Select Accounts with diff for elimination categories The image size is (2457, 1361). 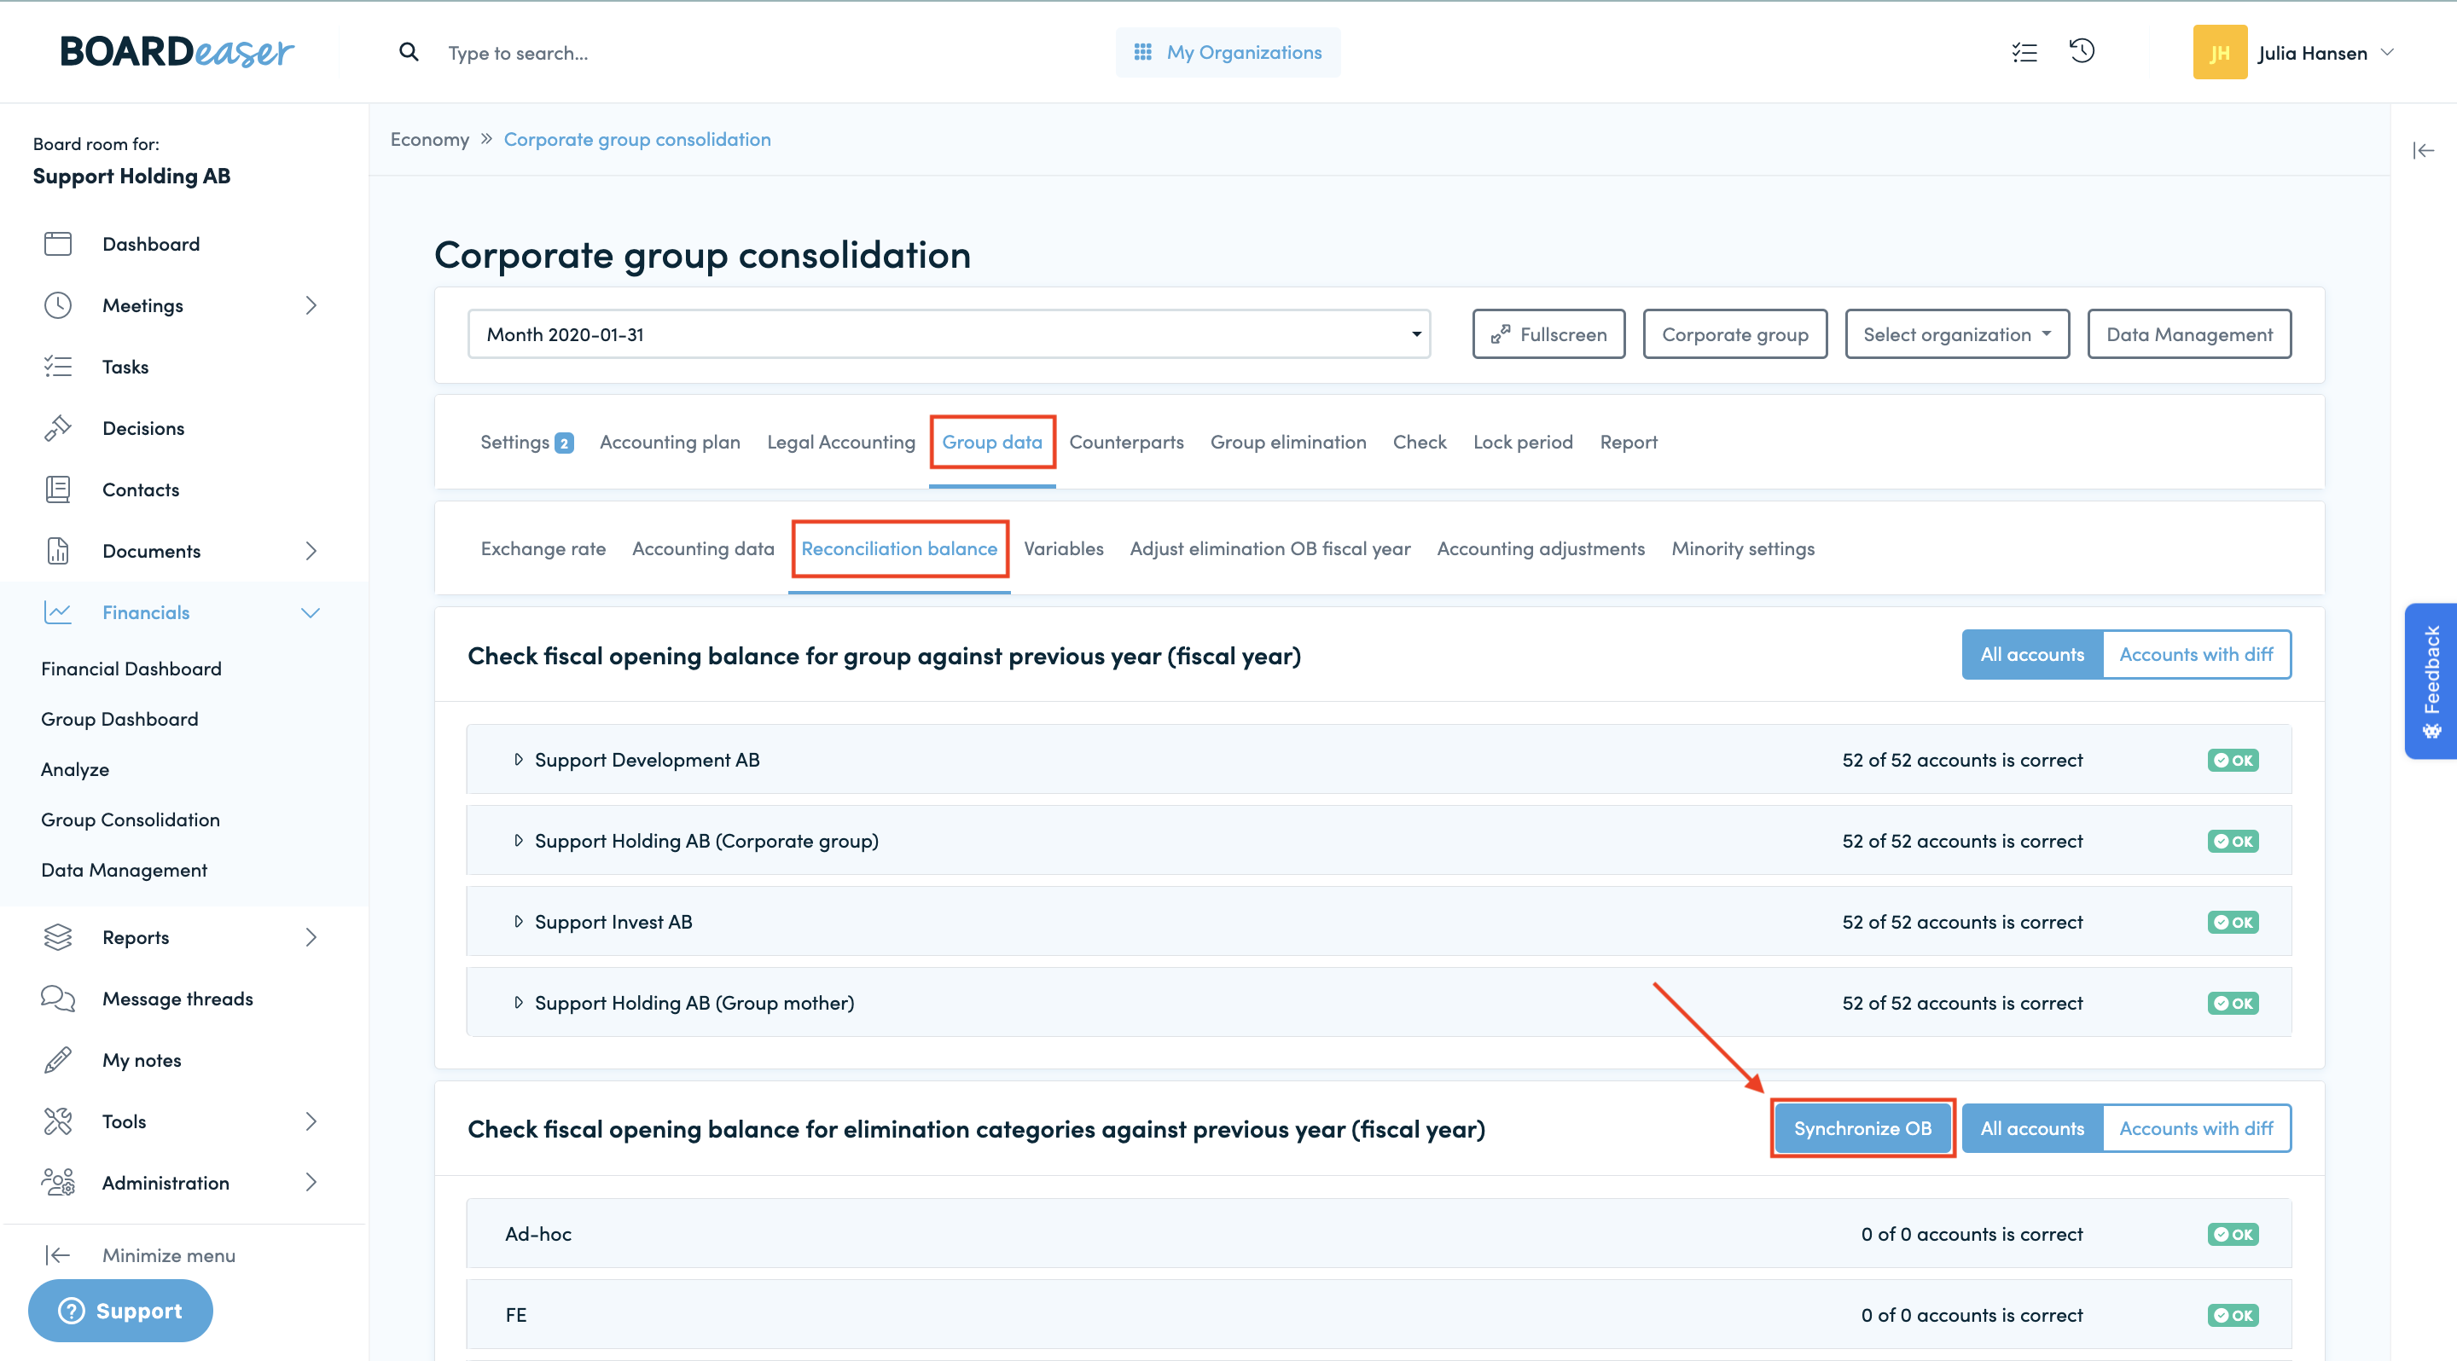2197,1128
